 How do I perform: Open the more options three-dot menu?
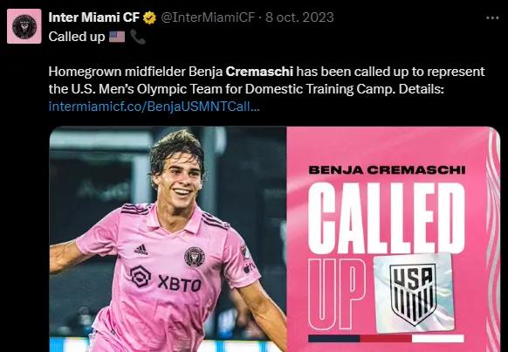pos(492,18)
